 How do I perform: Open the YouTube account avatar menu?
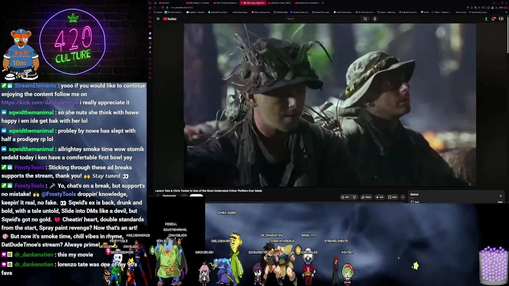tap(501, 19)
